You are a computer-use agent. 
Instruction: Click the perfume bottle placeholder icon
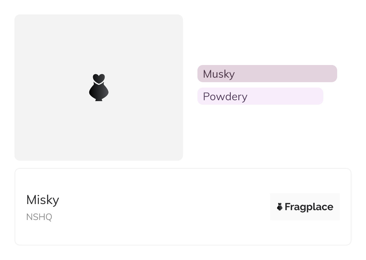[99, 88]
